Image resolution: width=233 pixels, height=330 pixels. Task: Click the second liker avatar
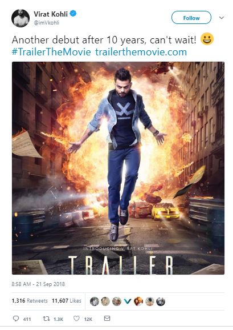[105, 301]
